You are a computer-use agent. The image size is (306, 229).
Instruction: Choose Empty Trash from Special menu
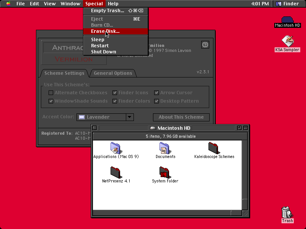click(x=116, y=11)
